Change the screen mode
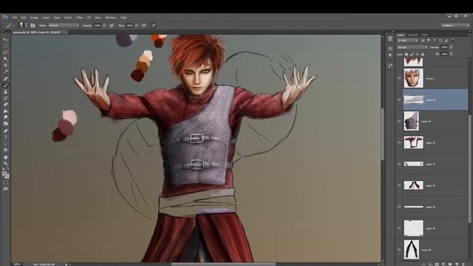The height and width of the screenshot is (266, 473). click(5, 189)
